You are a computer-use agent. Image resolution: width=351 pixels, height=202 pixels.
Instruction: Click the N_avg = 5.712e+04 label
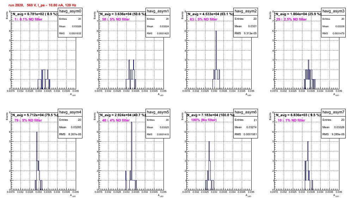click(x=35, y=115)
